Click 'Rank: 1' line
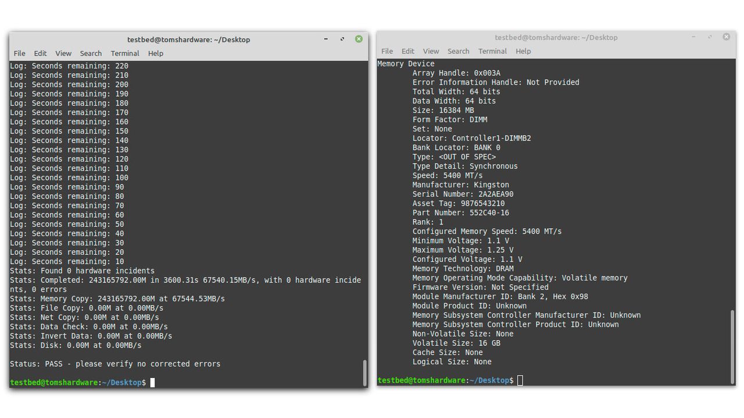Screen dimensions: 744x418 point(428,222)
